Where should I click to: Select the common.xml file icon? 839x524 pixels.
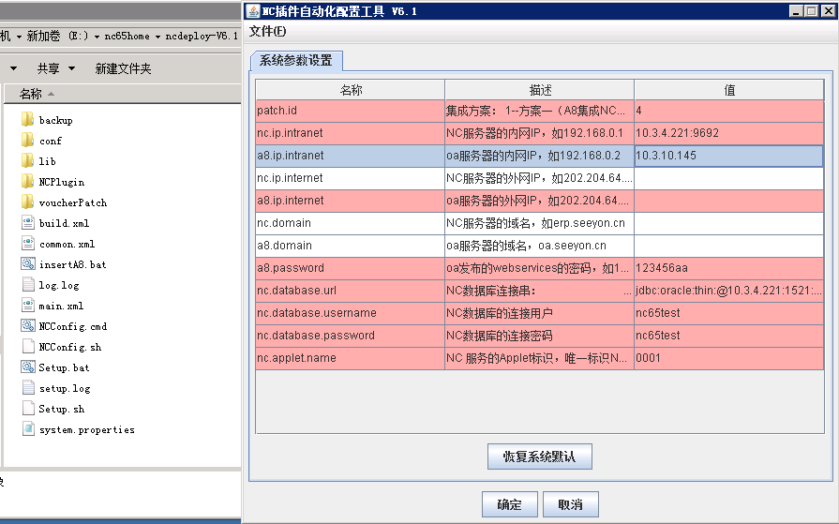click(28, 243)
